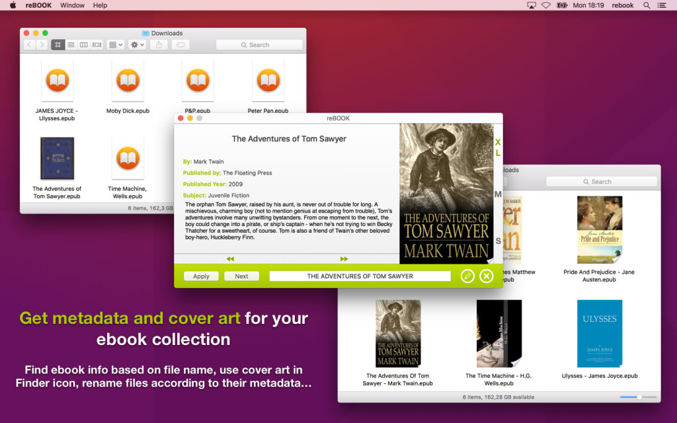
Task: Click the 6 items status bar in right Finder window
Action: pyautogui.click(x=498, y=397)
